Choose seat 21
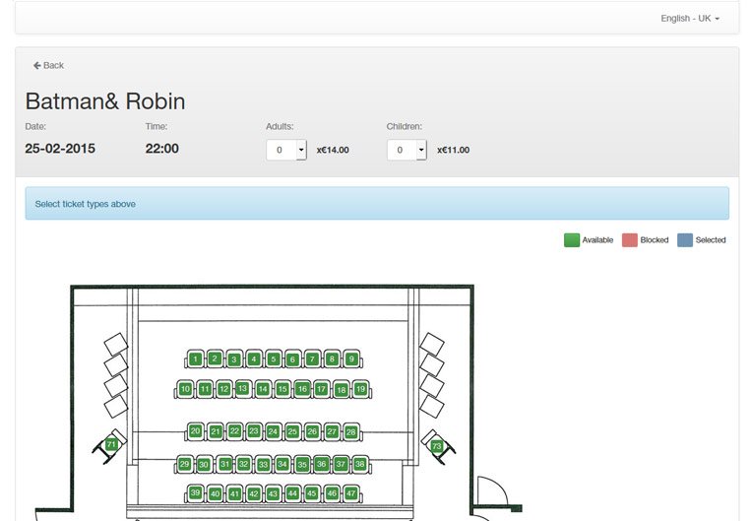 (x=216, y=431)
